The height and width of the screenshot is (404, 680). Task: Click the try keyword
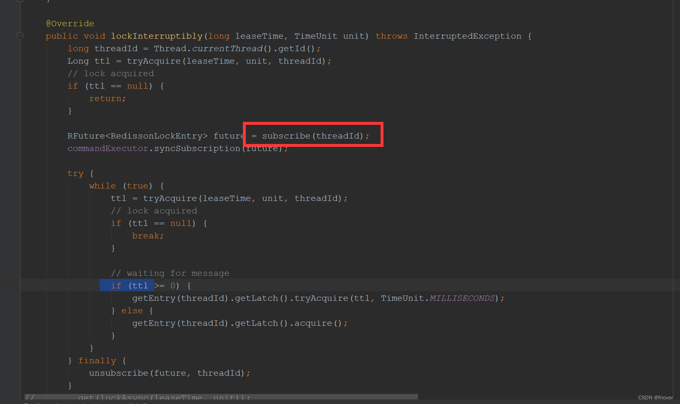point(76,173)
